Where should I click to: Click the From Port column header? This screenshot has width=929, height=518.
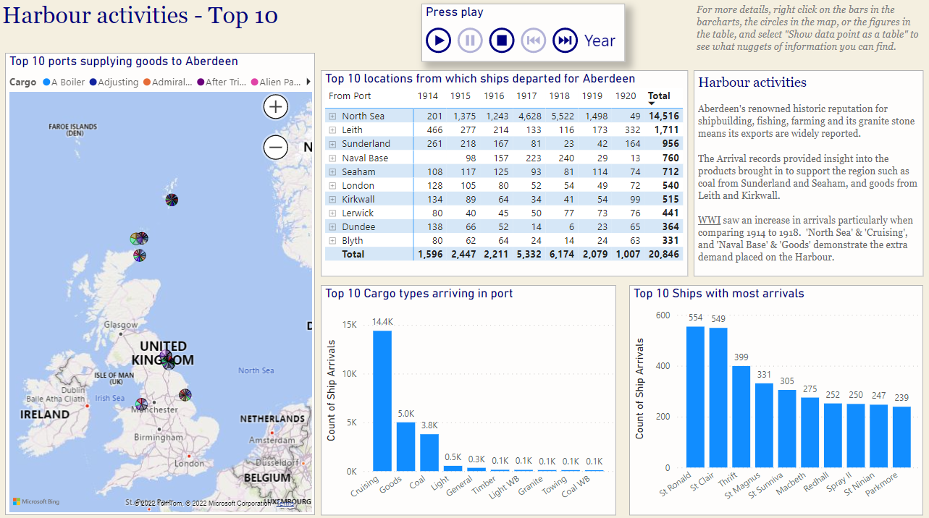349,96
